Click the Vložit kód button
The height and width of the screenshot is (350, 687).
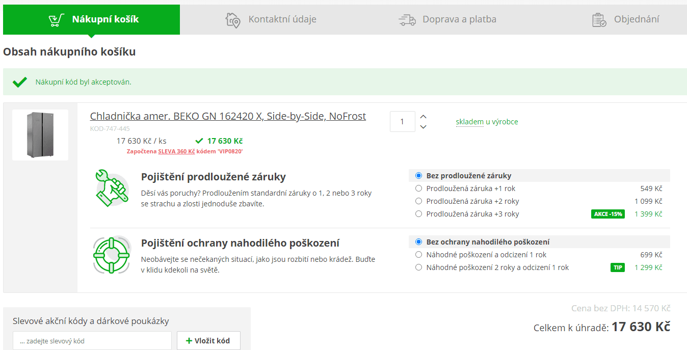point(208,341)
